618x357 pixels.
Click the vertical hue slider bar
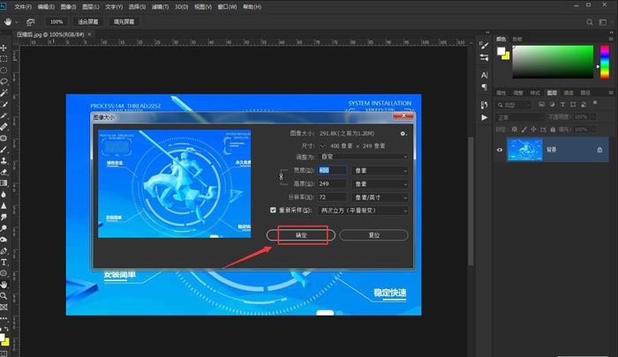pyautogui.click(x=605, y=61)
